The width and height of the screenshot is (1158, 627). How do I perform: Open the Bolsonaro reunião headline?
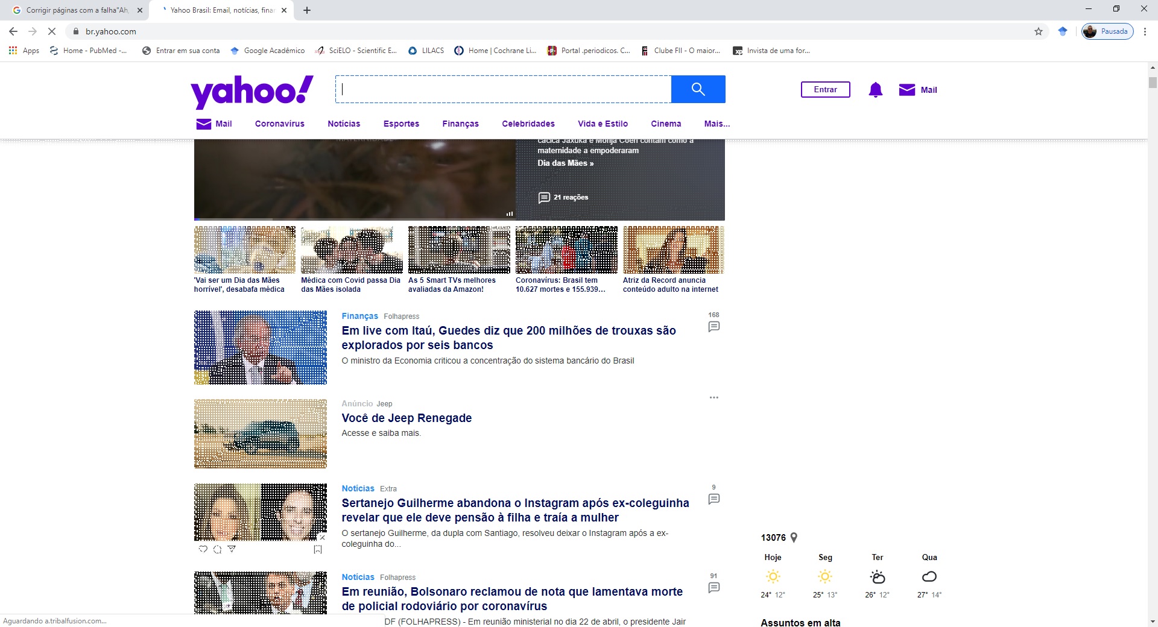tap(512, 599)
